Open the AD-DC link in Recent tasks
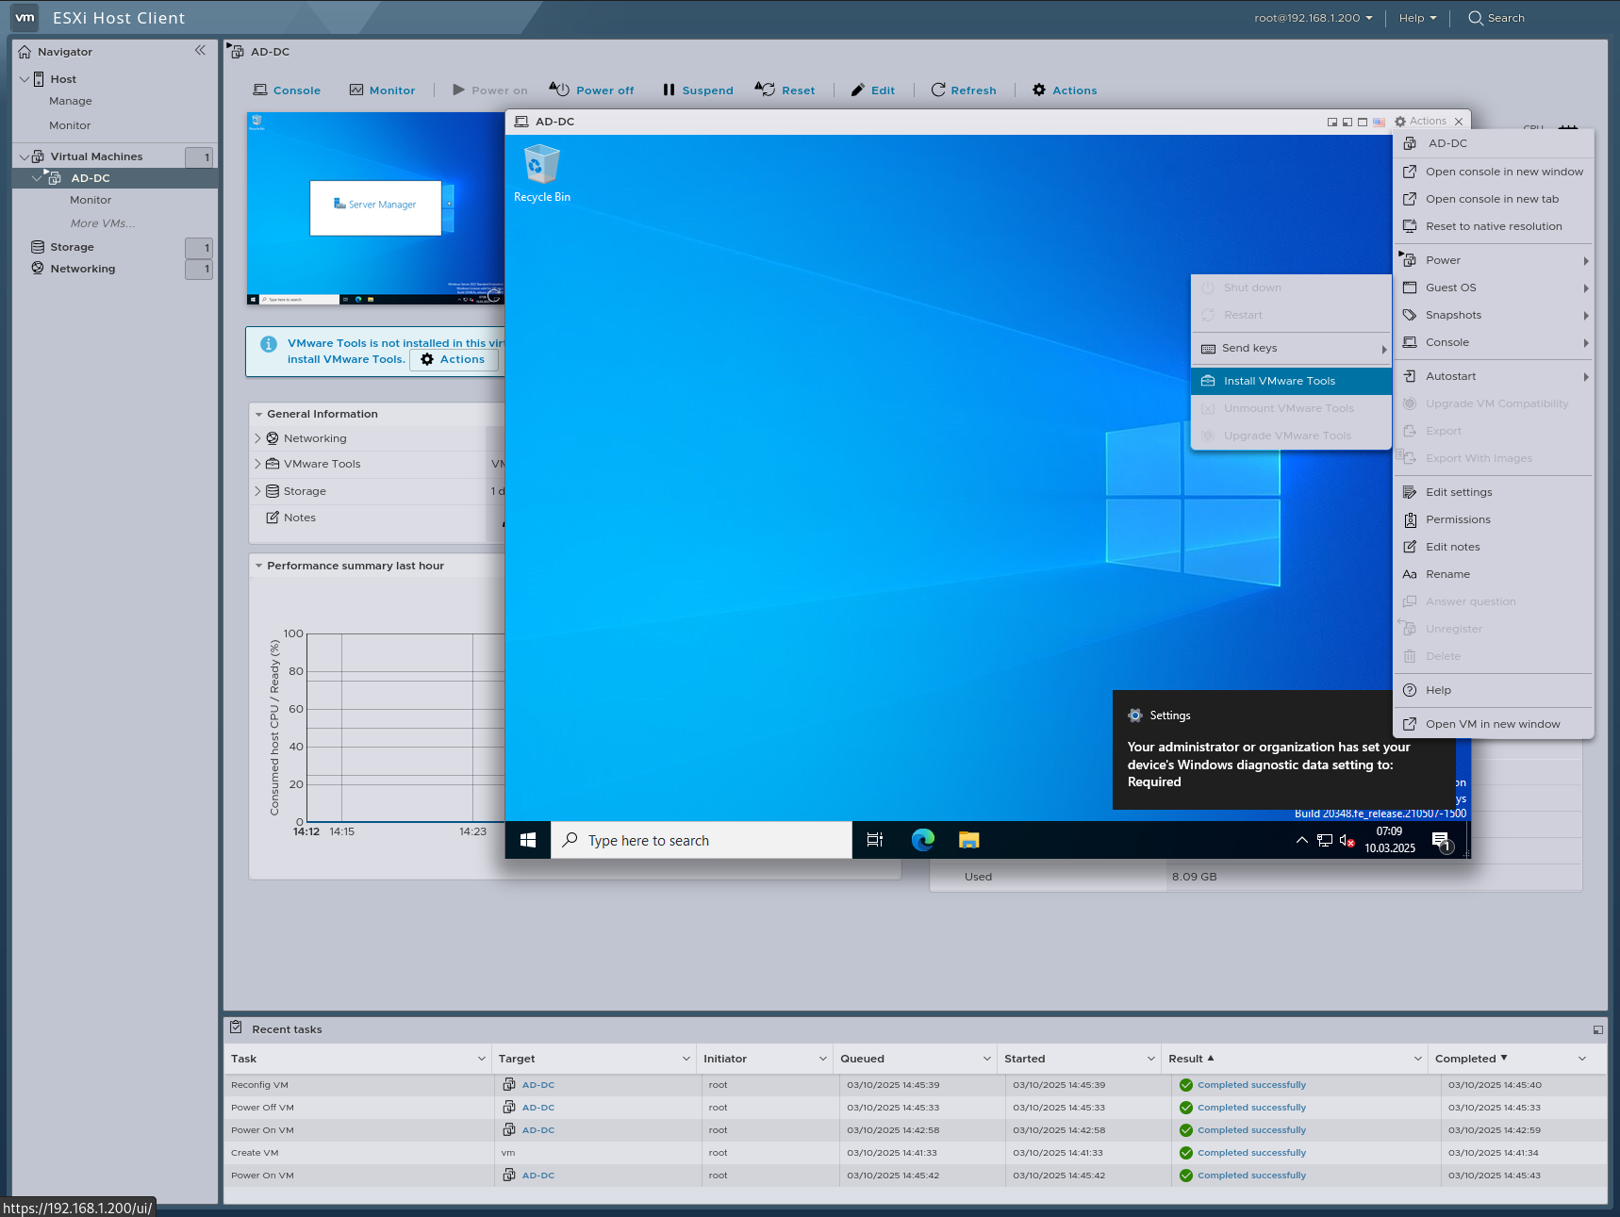The width and height of the screenshot is (1620, 1217). 537,1084
